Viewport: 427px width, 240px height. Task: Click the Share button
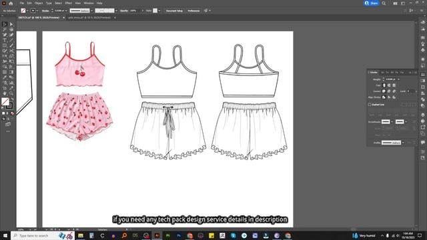click(372, 3)
